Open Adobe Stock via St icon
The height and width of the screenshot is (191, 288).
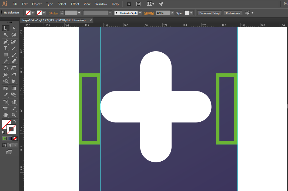click(x=139, y=4)
